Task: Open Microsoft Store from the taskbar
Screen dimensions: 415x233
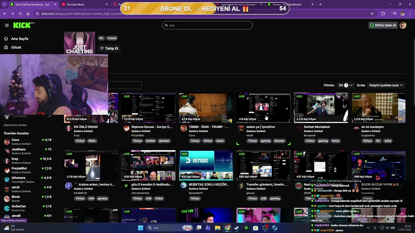Action: pos(255,228)
